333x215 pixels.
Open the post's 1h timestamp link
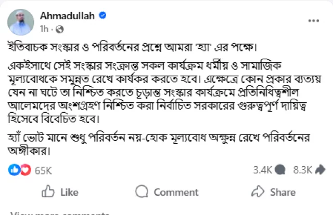(44, 28)
